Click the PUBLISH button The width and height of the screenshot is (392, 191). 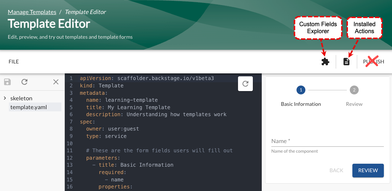(x=373, y=62)
